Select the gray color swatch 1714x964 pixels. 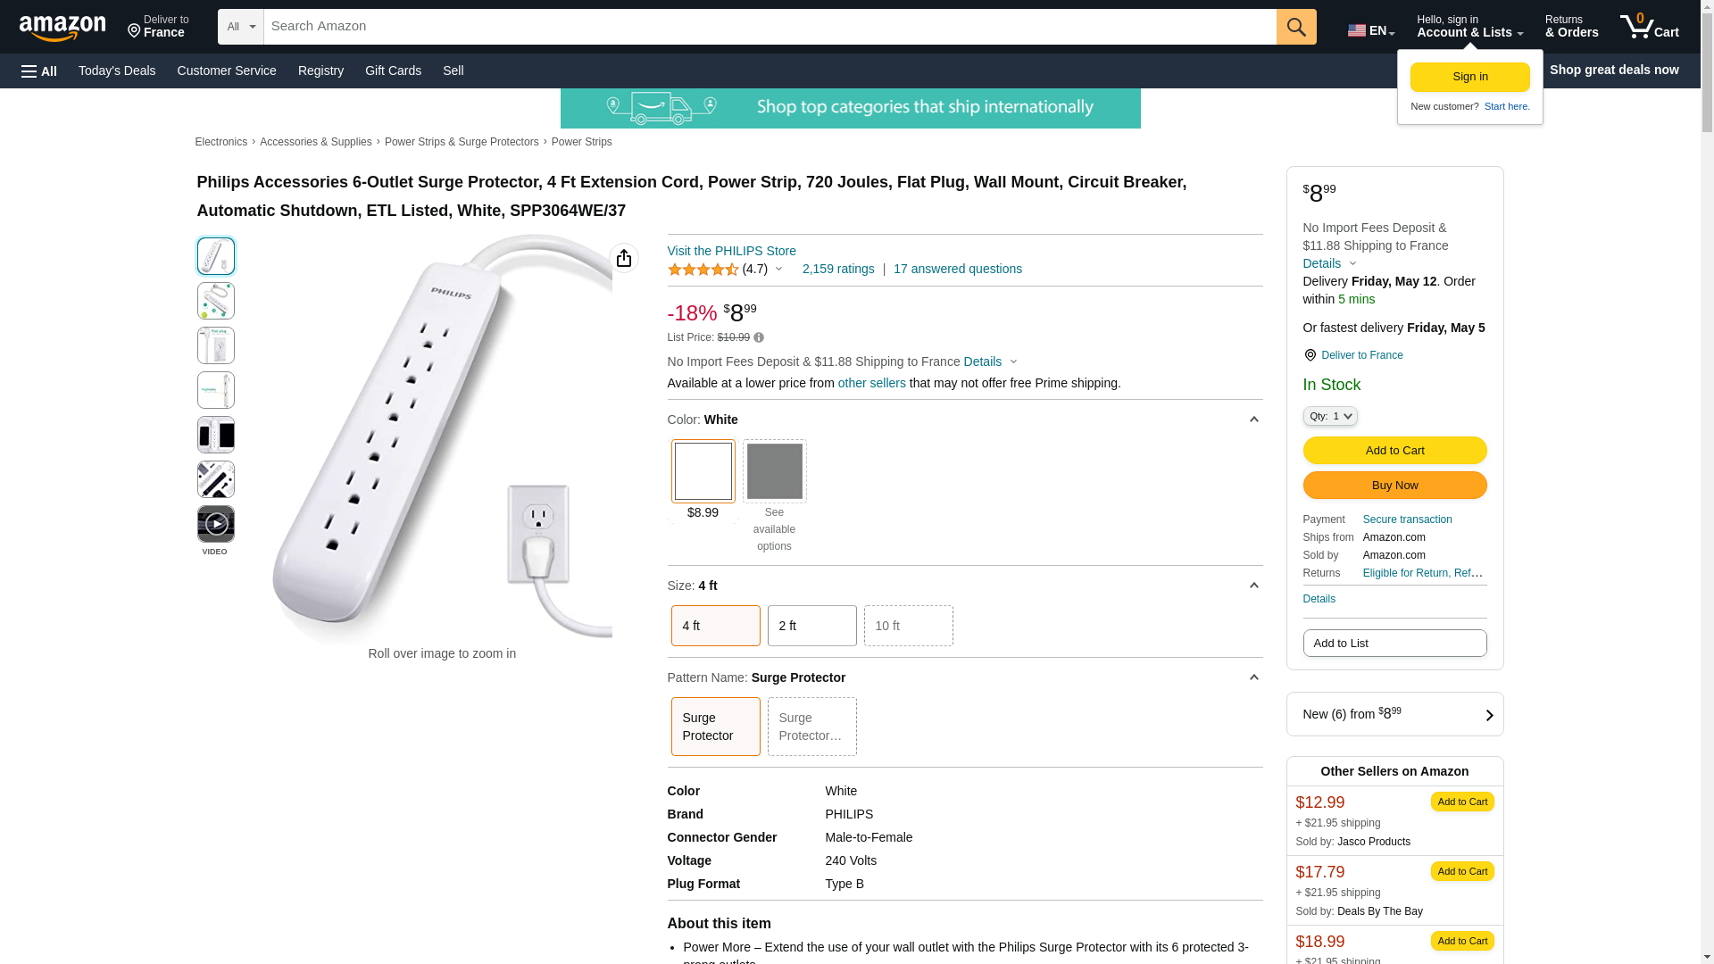774,471
